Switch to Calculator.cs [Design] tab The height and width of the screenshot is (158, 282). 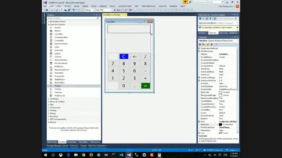111,14
